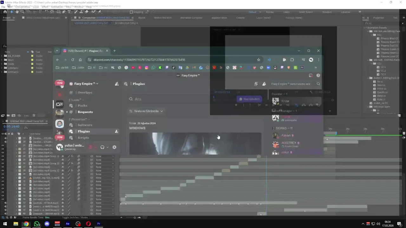This screenshot has height=228, width=406.
Task: Reload the Discord browser page
Action: pos(73,60)
